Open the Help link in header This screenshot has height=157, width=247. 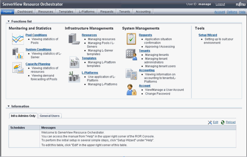click(x=242, y=12)
